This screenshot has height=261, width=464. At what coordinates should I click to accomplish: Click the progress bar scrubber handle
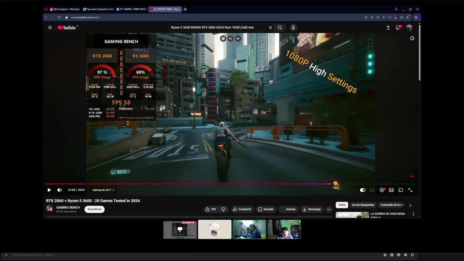[327, 184]
